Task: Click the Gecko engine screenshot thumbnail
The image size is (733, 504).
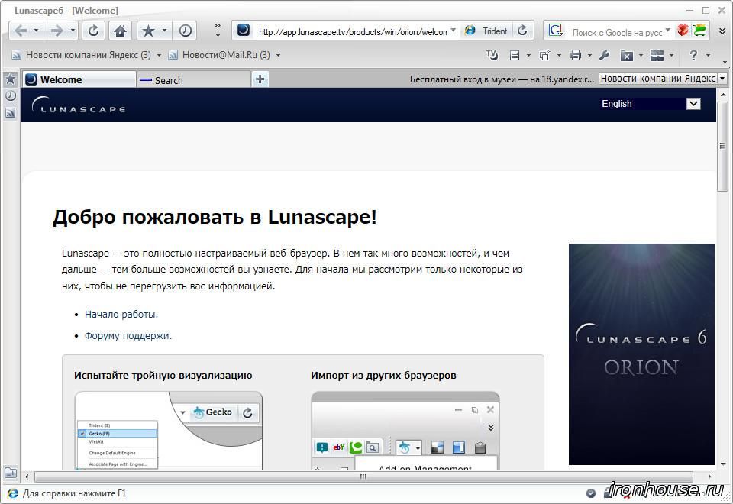Action: [168, 430]
